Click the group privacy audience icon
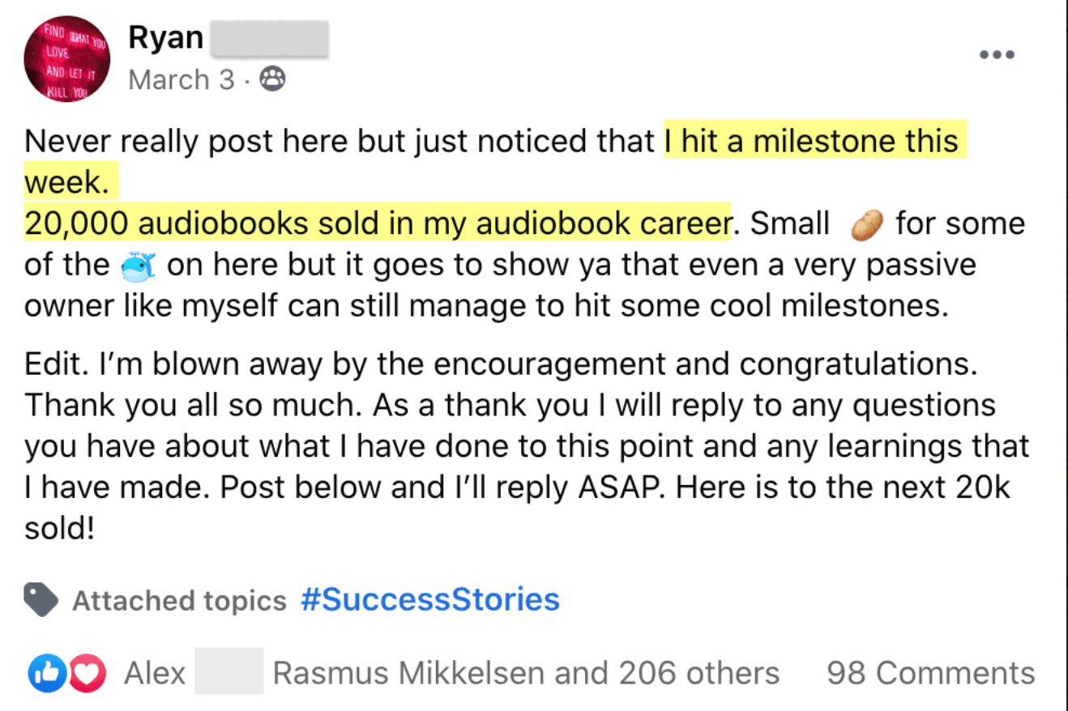 pos(272,79)
